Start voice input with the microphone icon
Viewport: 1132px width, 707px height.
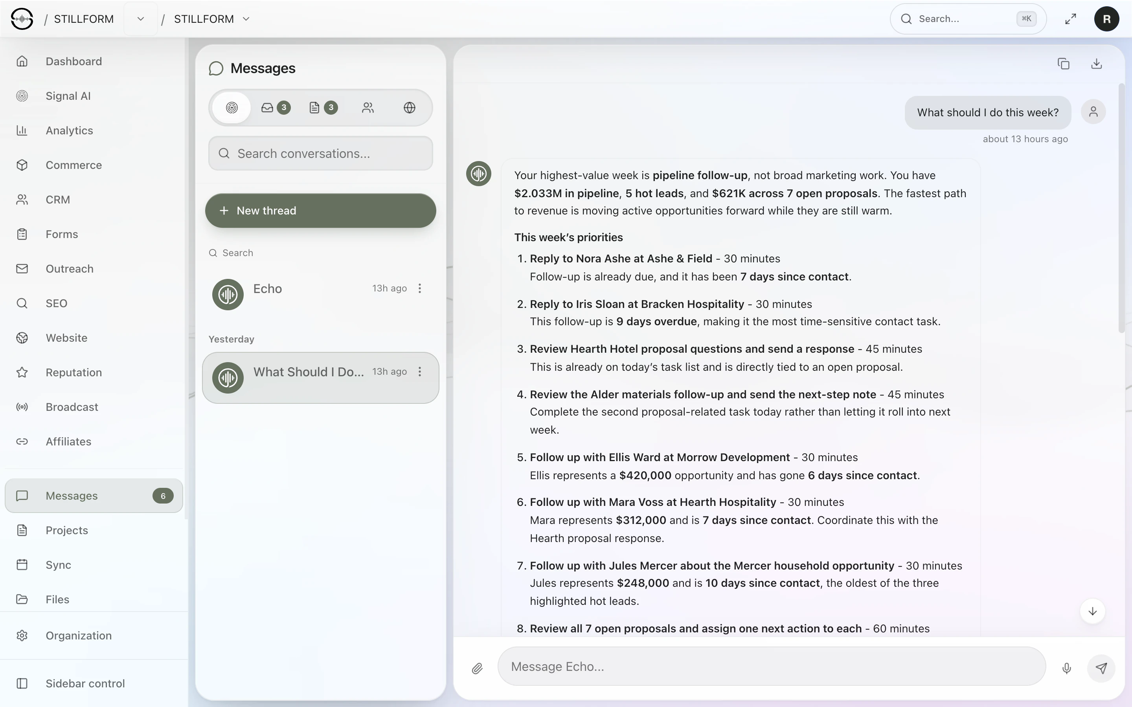[1066, 668]
